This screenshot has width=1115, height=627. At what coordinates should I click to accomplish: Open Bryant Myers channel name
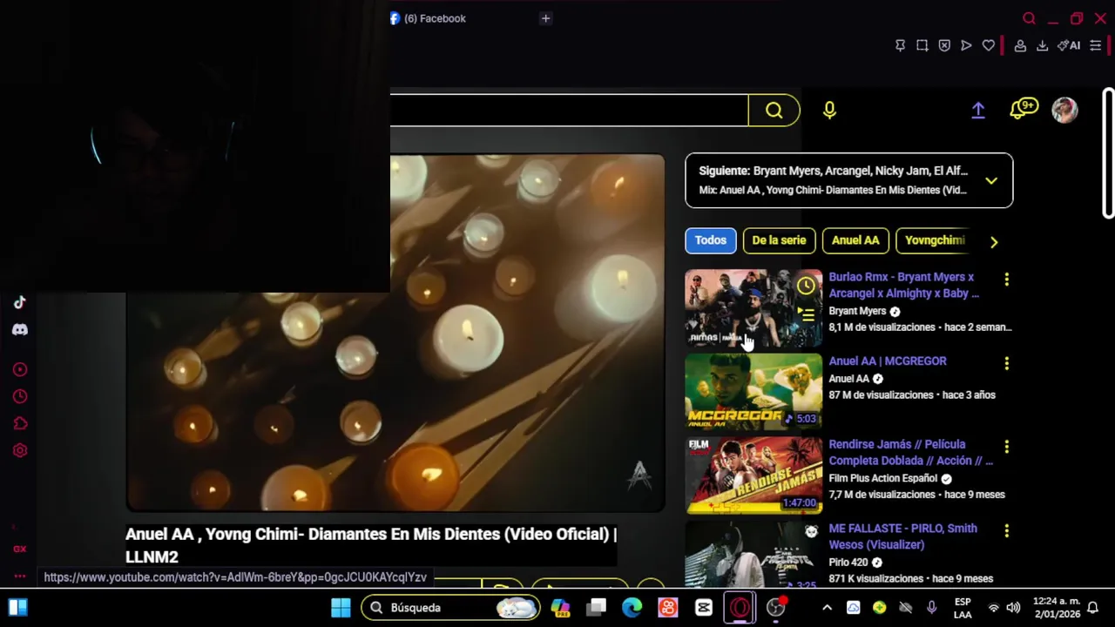(x=857, y=311)
